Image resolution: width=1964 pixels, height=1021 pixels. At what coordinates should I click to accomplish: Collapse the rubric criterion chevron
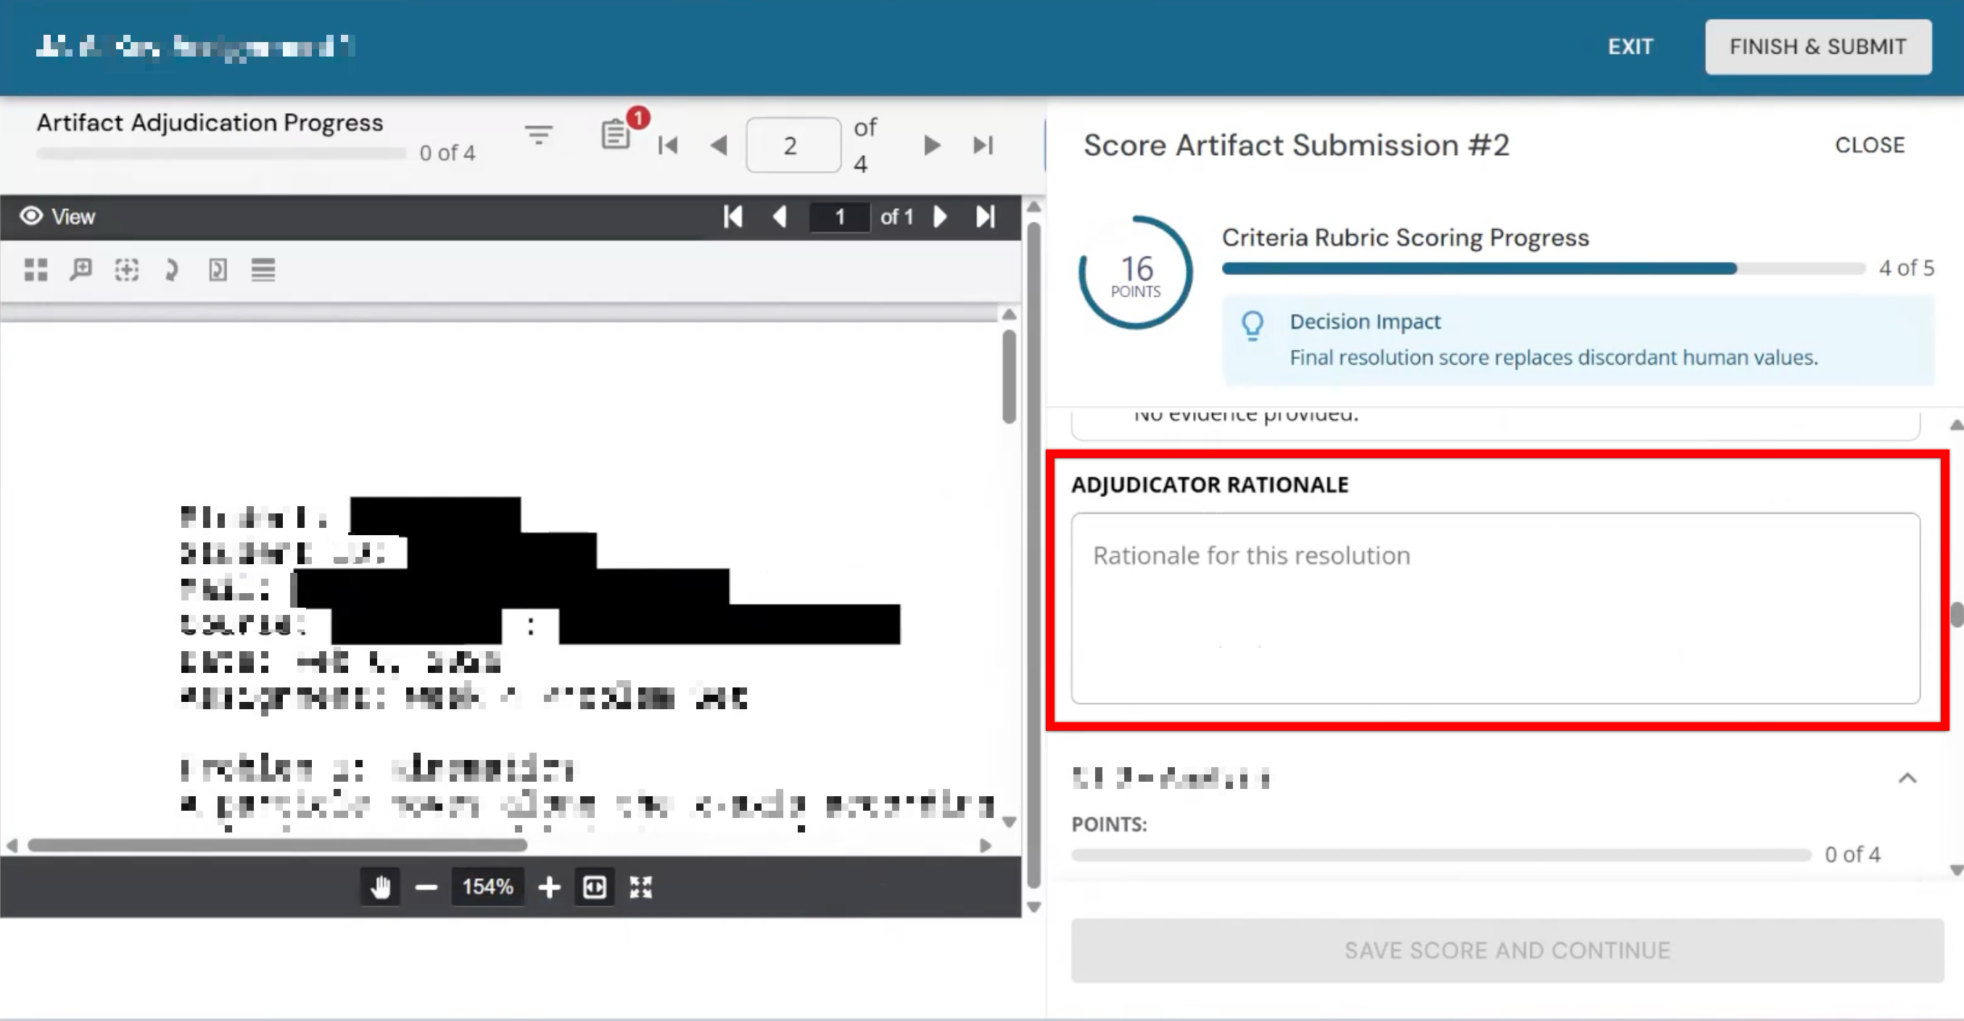tap(1907, 778)
